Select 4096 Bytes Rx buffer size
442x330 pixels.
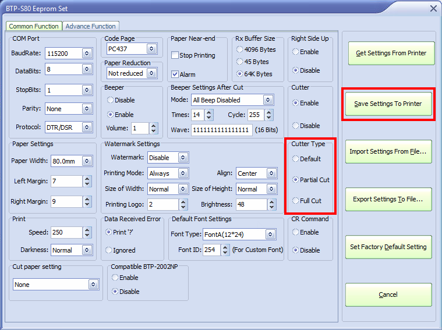click(x=239, y=49)
